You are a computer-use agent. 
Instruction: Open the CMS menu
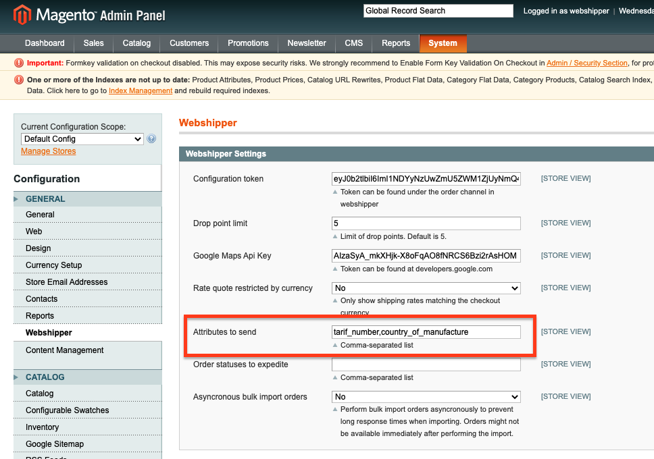coord(354,43)
